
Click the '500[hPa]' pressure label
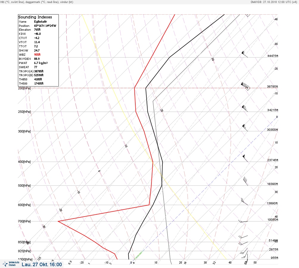24,186
